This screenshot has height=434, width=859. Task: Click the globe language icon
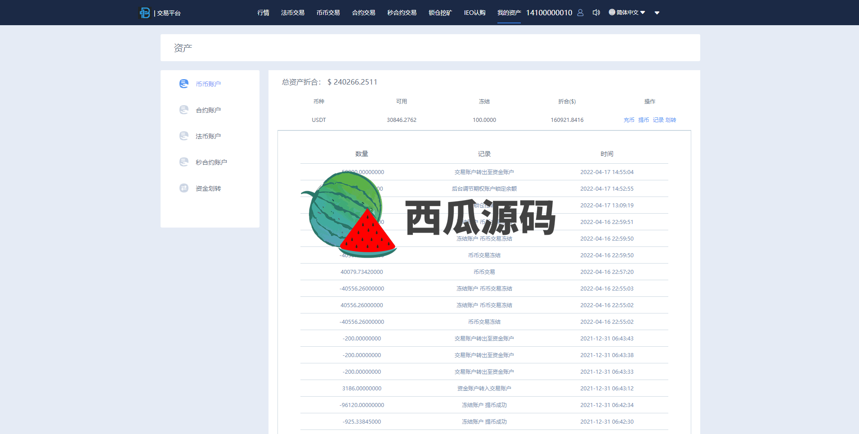(x=612, y=12)
